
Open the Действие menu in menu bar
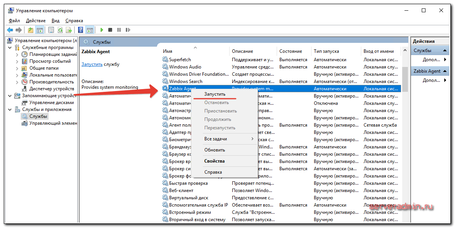coord(36,21)
